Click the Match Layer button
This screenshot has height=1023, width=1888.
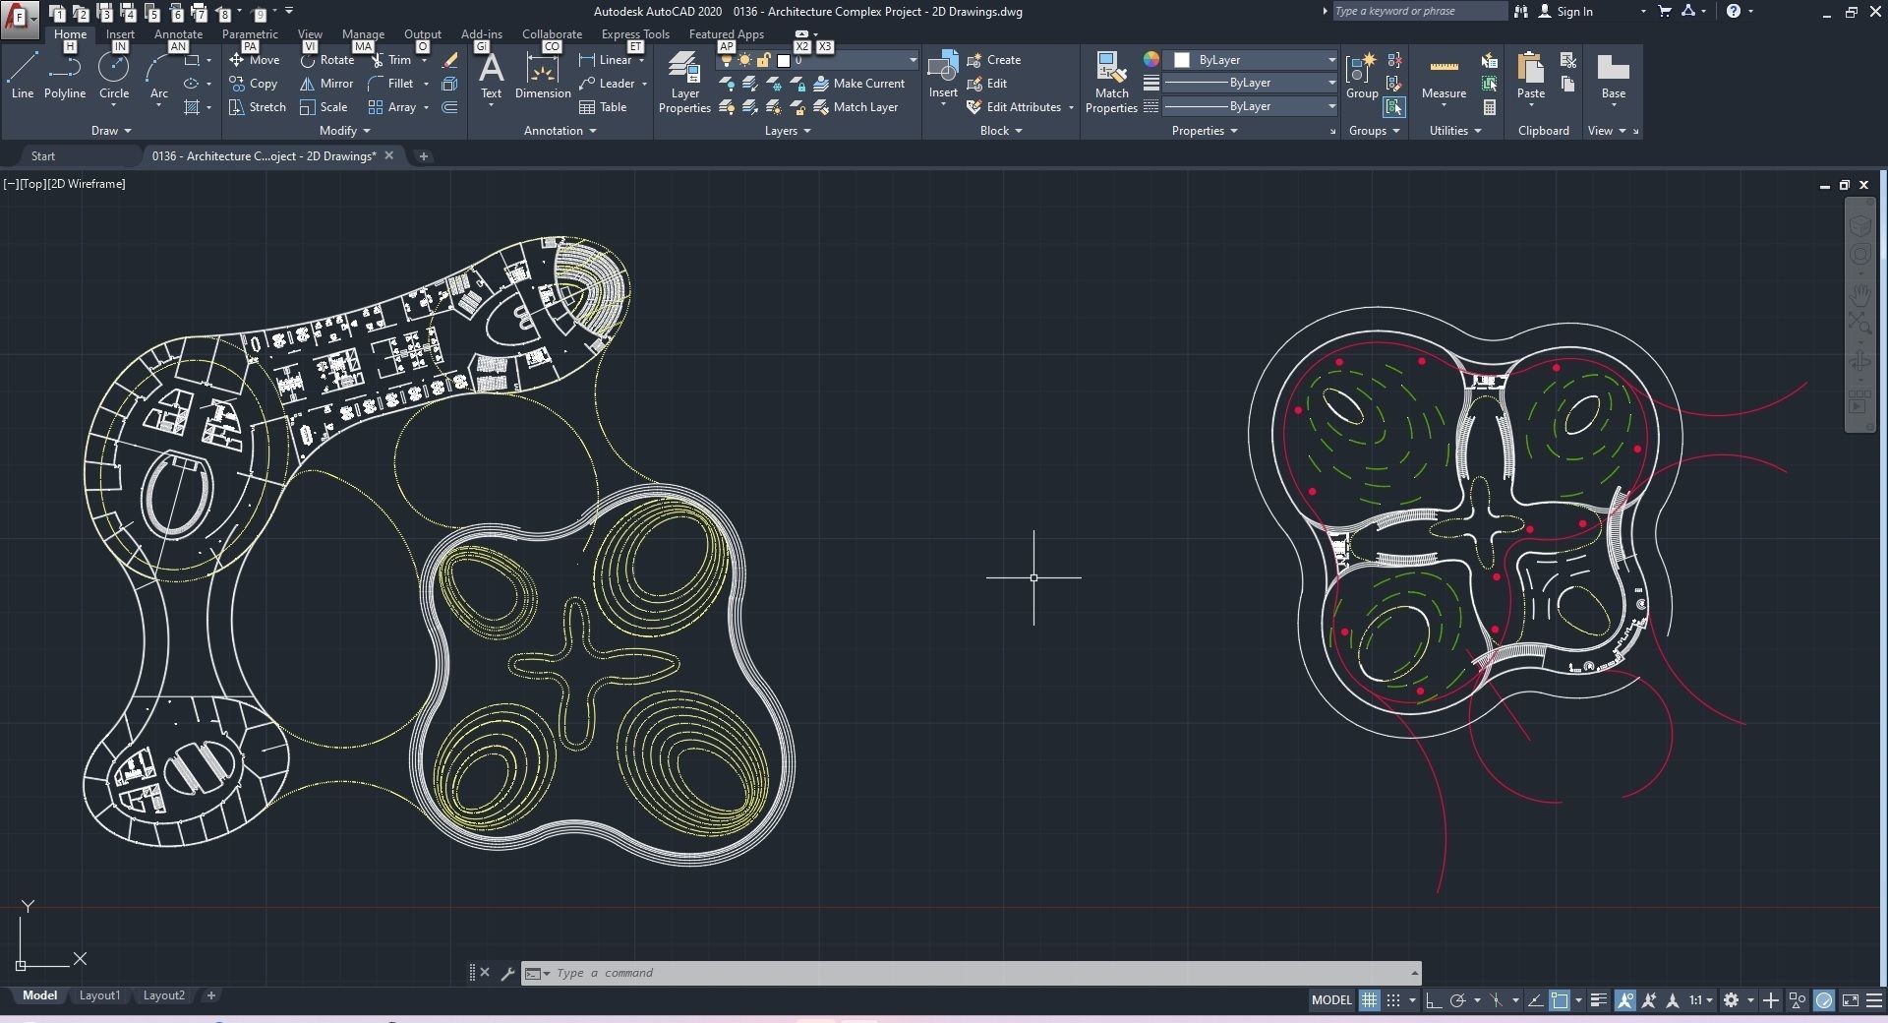tap(855, 107)
